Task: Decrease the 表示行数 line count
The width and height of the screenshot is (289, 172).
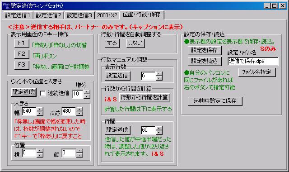Action: pos(159,78)
